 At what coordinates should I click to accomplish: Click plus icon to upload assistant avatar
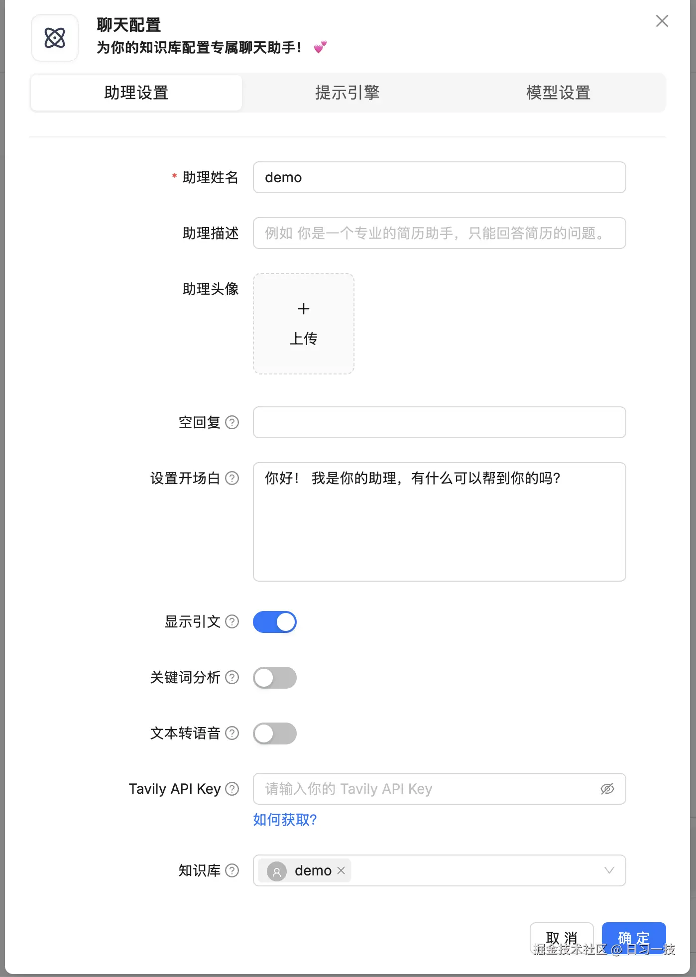pyautogui.click(x=304, y=309)
